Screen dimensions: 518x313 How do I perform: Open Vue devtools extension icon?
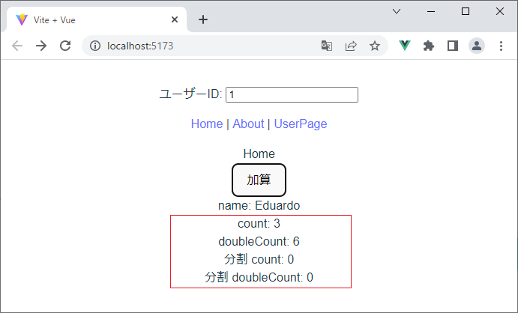[x=405, y=46]
